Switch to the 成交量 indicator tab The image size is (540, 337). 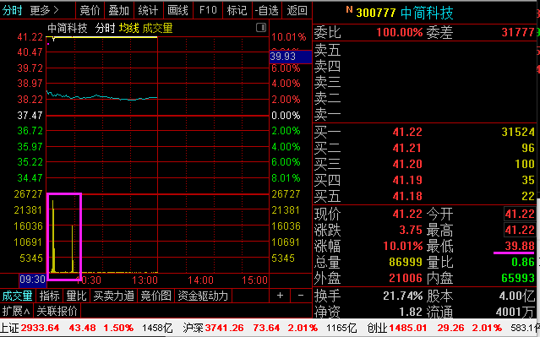tap(17, 296)
